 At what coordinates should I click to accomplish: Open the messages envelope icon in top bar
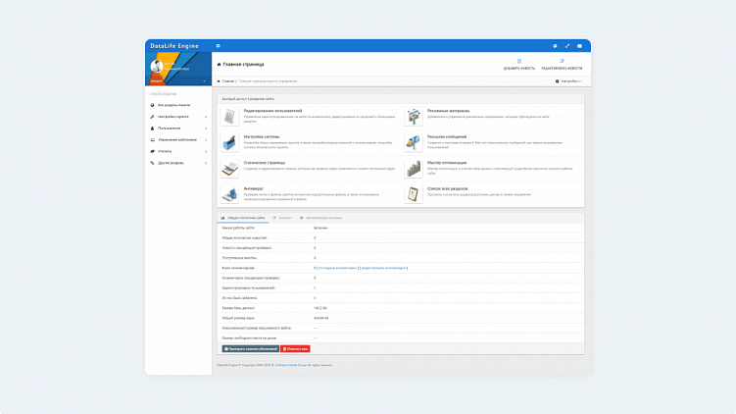click(580, 46)
